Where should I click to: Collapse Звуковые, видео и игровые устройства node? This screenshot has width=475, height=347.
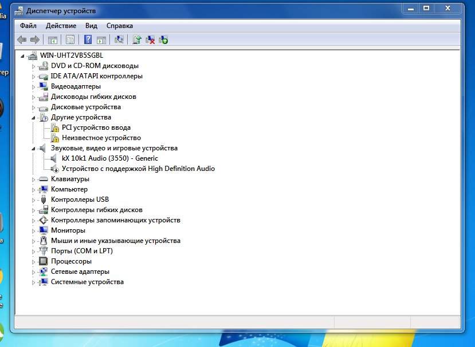[x=33, y=148]
